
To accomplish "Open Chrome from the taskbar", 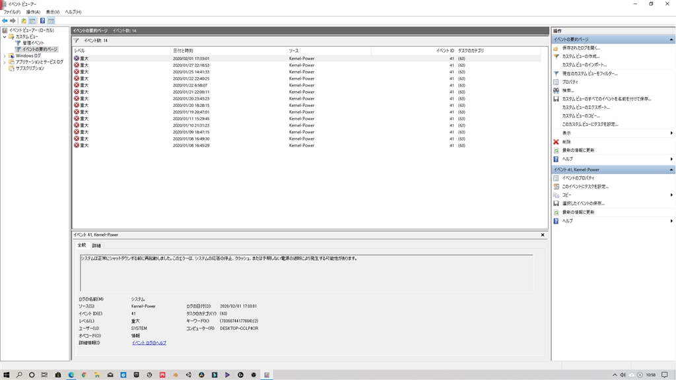I will pos(84,375).
